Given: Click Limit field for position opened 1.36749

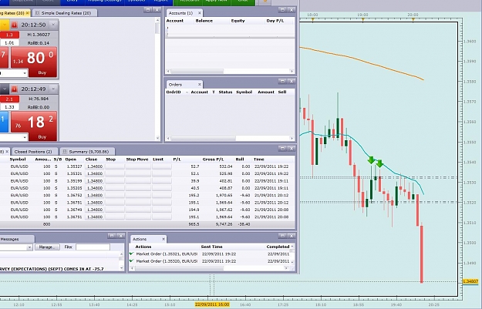Looking at the screenshot, I should point(162,210).
